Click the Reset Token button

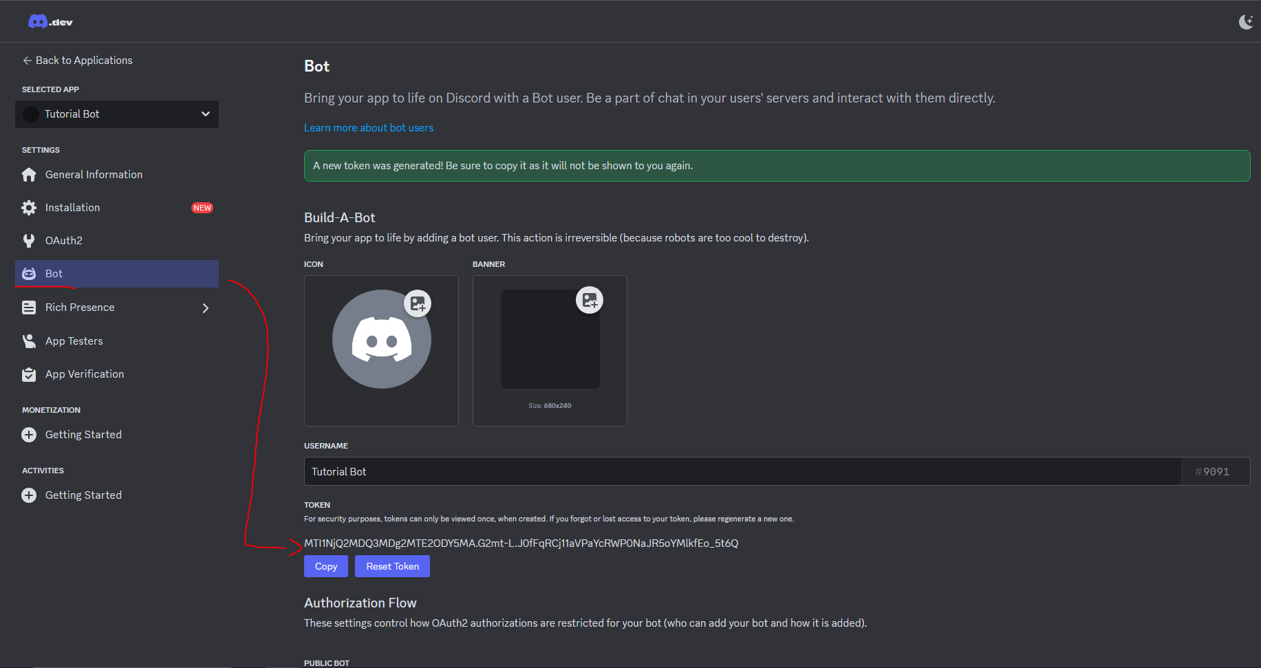point(392,566)
